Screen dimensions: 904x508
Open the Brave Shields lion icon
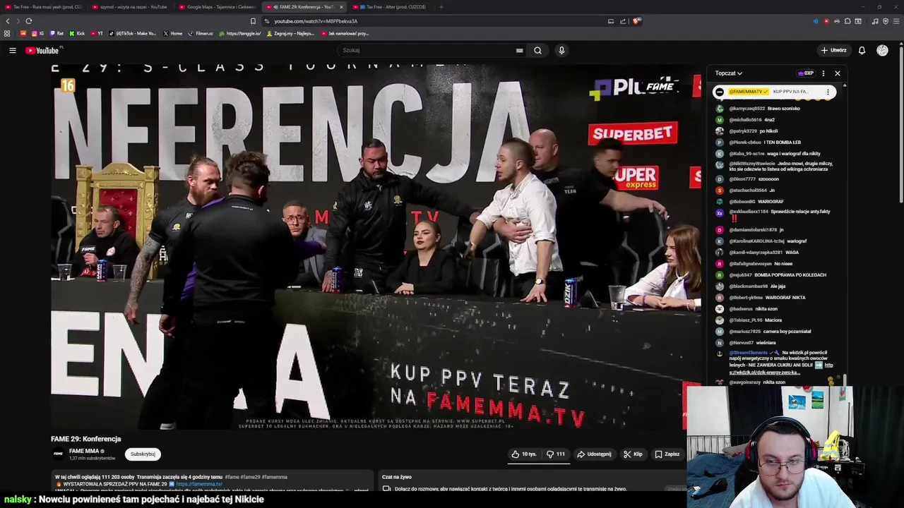[x=636, y=21]
